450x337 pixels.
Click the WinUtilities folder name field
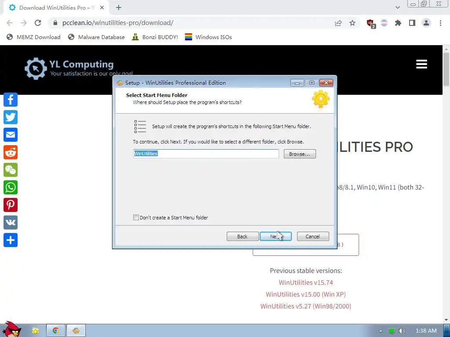(206, 154)
